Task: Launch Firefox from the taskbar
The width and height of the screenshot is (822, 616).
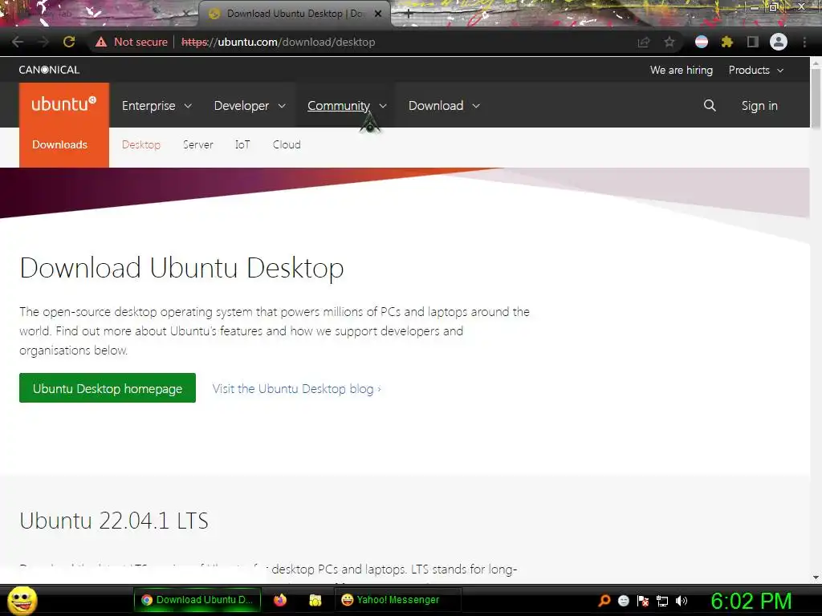Action: (x=280, y=600)
